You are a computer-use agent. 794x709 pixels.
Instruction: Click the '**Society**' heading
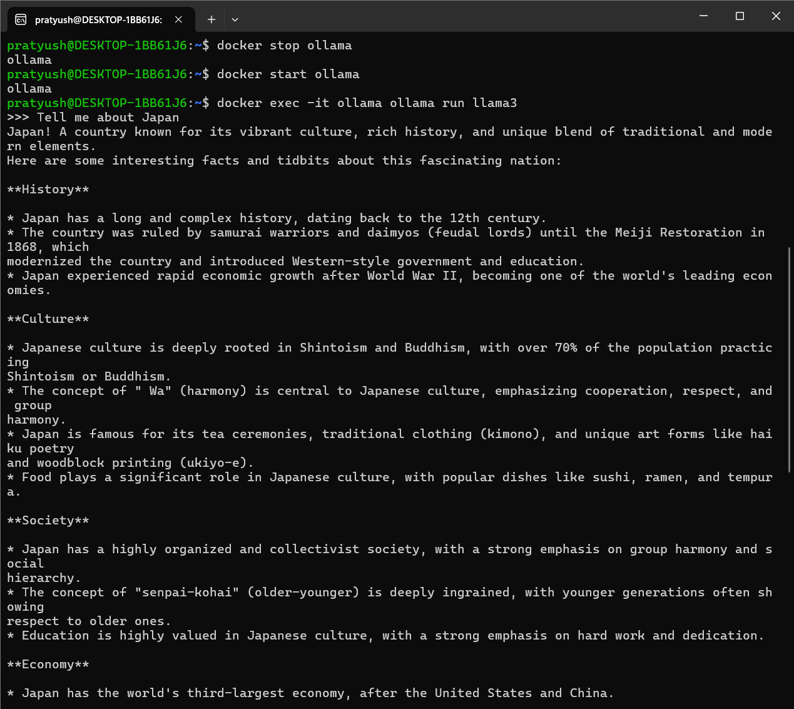click(48, 520)
